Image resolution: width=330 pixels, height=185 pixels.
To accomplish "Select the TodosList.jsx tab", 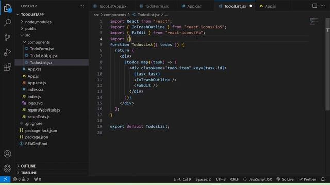I will (x=235, y=6).
